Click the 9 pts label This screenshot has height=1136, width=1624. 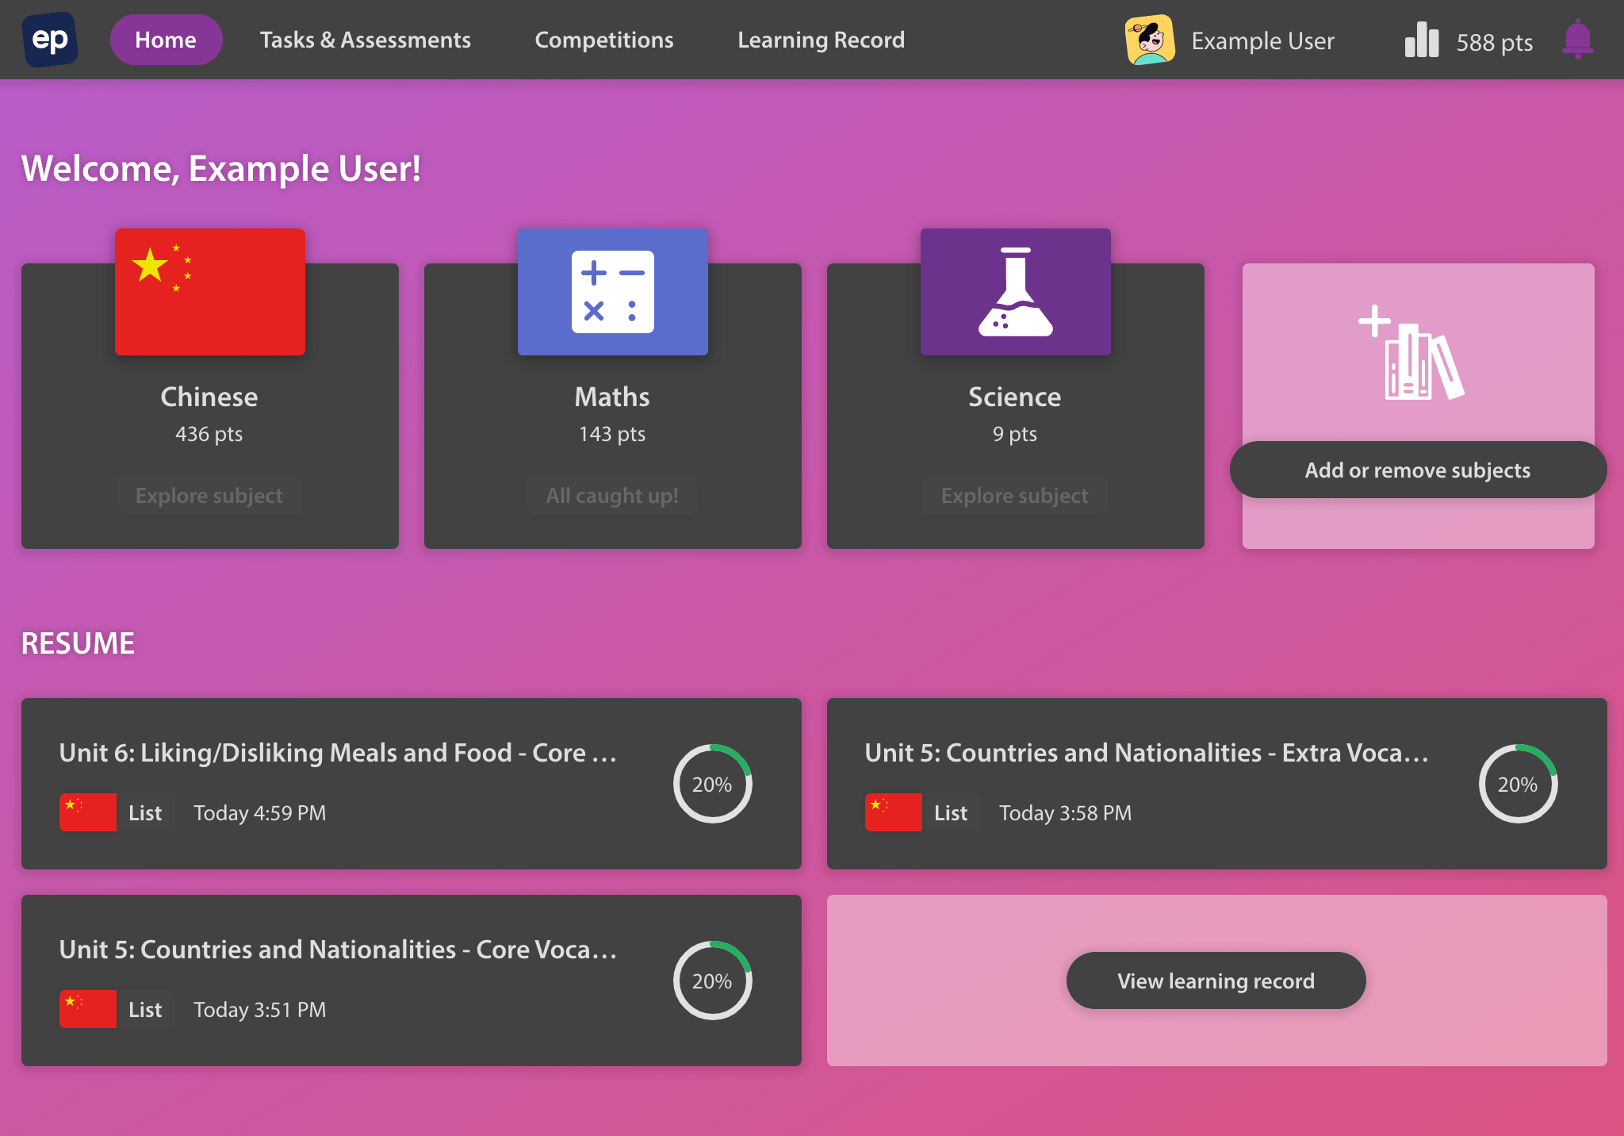[x=1015, y=434]
